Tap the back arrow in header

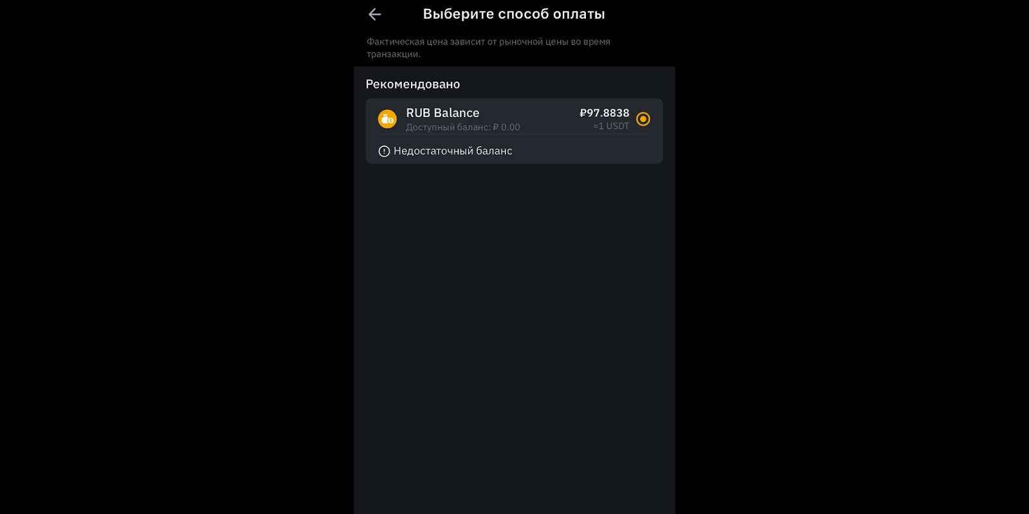pos(375,14)
